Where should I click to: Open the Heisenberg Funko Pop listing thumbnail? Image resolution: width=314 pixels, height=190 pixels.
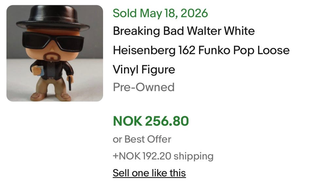pyautogui.click(x=55, y=53)
